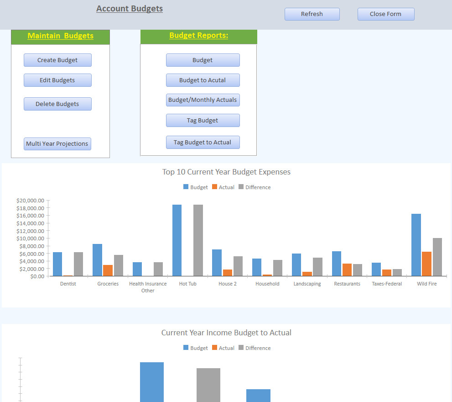Click Actual legend swatch in income chart
Viewport: 452px width, 402px height.
coord(214,348)
